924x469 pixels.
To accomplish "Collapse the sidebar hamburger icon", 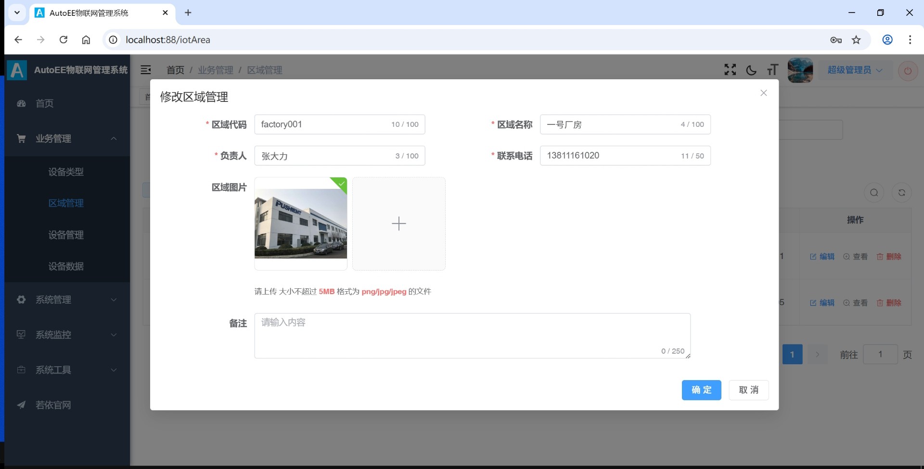I will 145,70.
